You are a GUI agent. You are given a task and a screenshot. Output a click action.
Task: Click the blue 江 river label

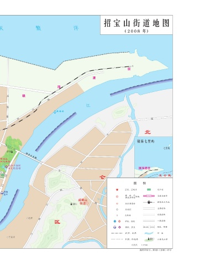pyautogui.click(x=88, y=105)
